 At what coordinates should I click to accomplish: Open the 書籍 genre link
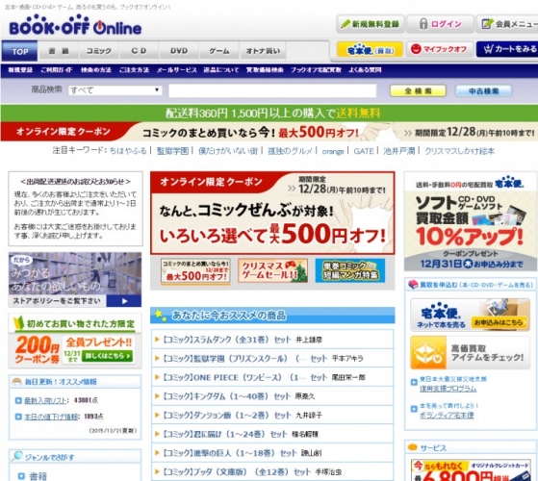pos(38,475)
